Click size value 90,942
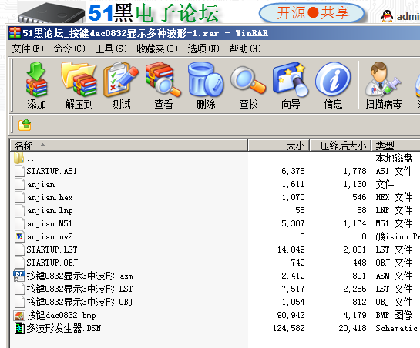 (x=291, y=315)
